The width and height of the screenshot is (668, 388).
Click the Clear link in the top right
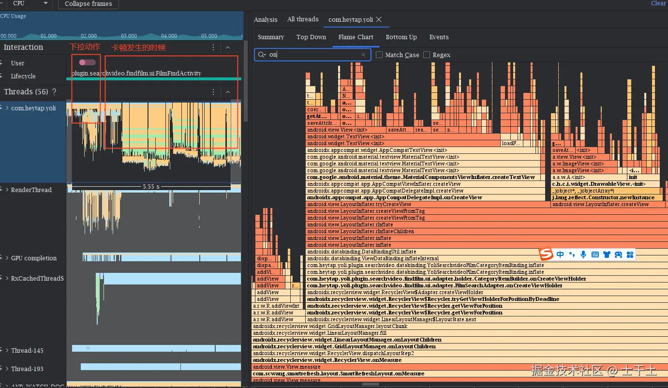coord(658,3)
